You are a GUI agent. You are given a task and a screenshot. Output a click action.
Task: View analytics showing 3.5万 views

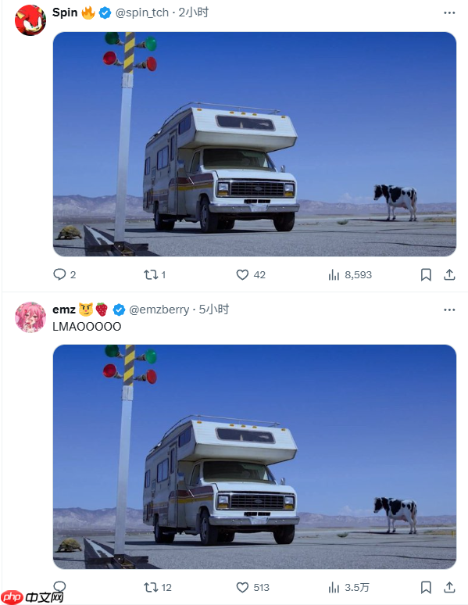coord(348,587)
